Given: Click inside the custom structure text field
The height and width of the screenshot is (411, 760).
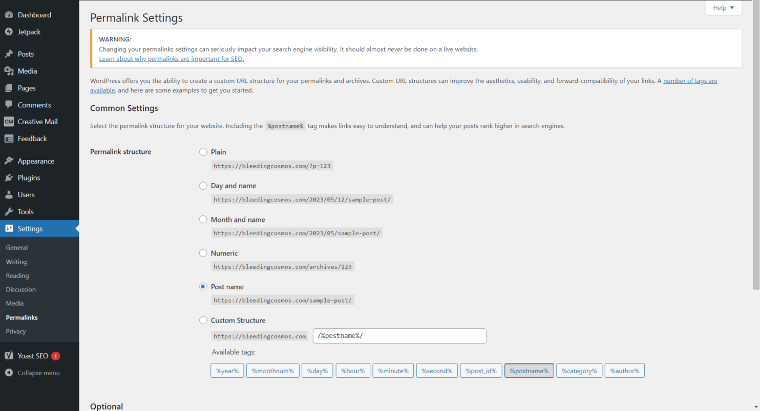Looking at the screenshot, I should [x=399, y=336].
